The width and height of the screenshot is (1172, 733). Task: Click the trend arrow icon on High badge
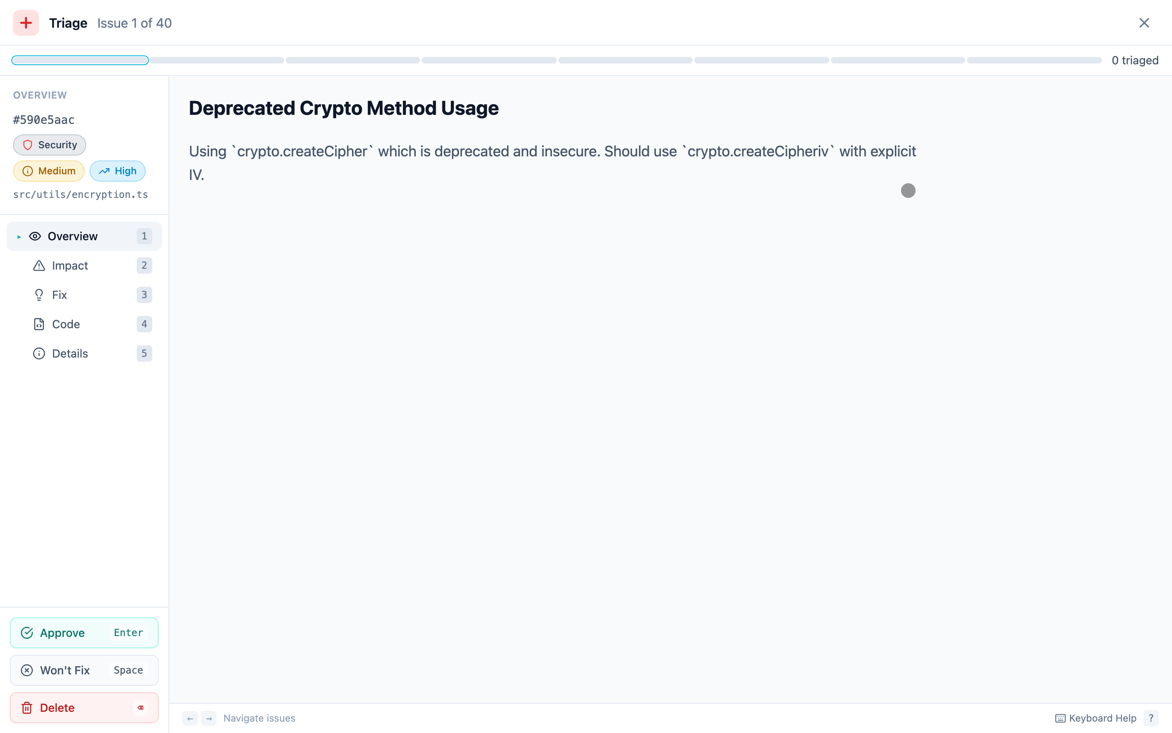tap(105, 171)
